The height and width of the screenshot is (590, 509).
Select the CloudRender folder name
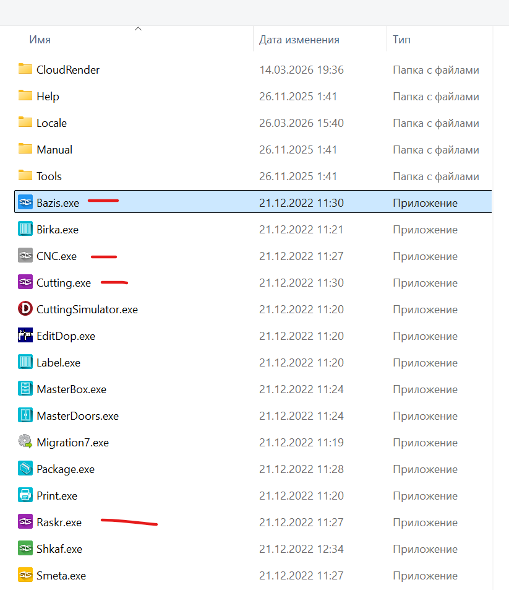tap(68, 69)
